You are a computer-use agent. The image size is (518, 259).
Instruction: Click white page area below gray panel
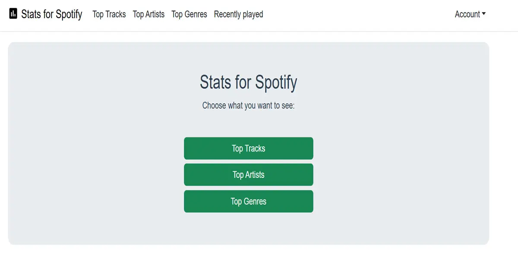pos(248,253)
